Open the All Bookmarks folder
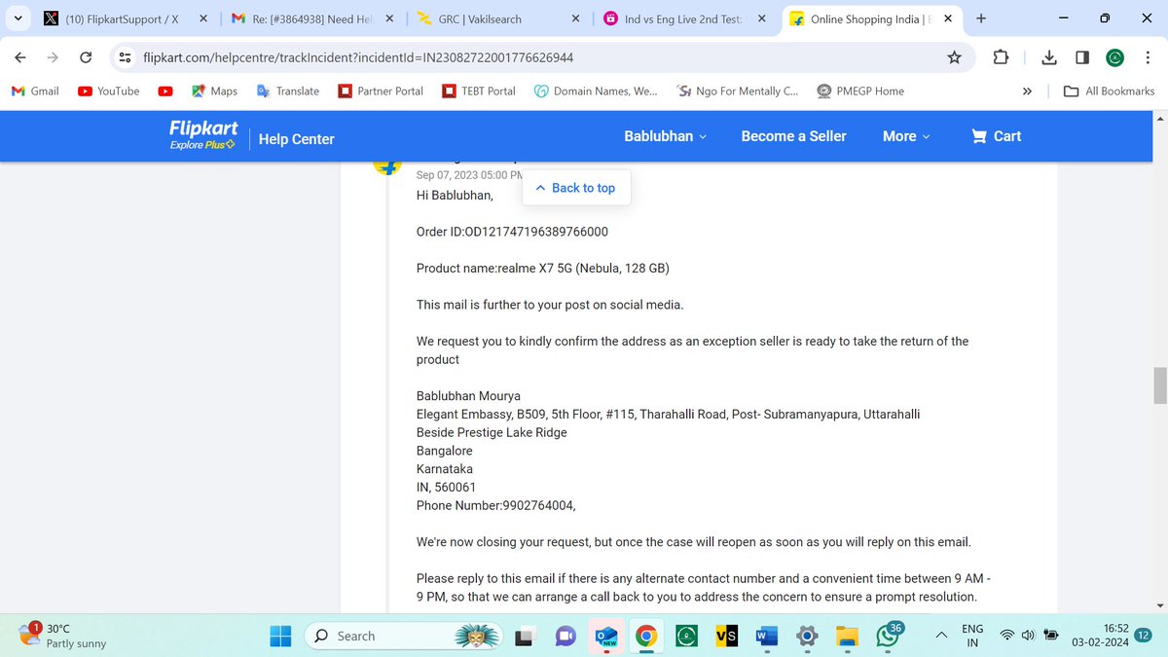The height and width of the screenshot is (657, 1168). tap(1109, 91)
